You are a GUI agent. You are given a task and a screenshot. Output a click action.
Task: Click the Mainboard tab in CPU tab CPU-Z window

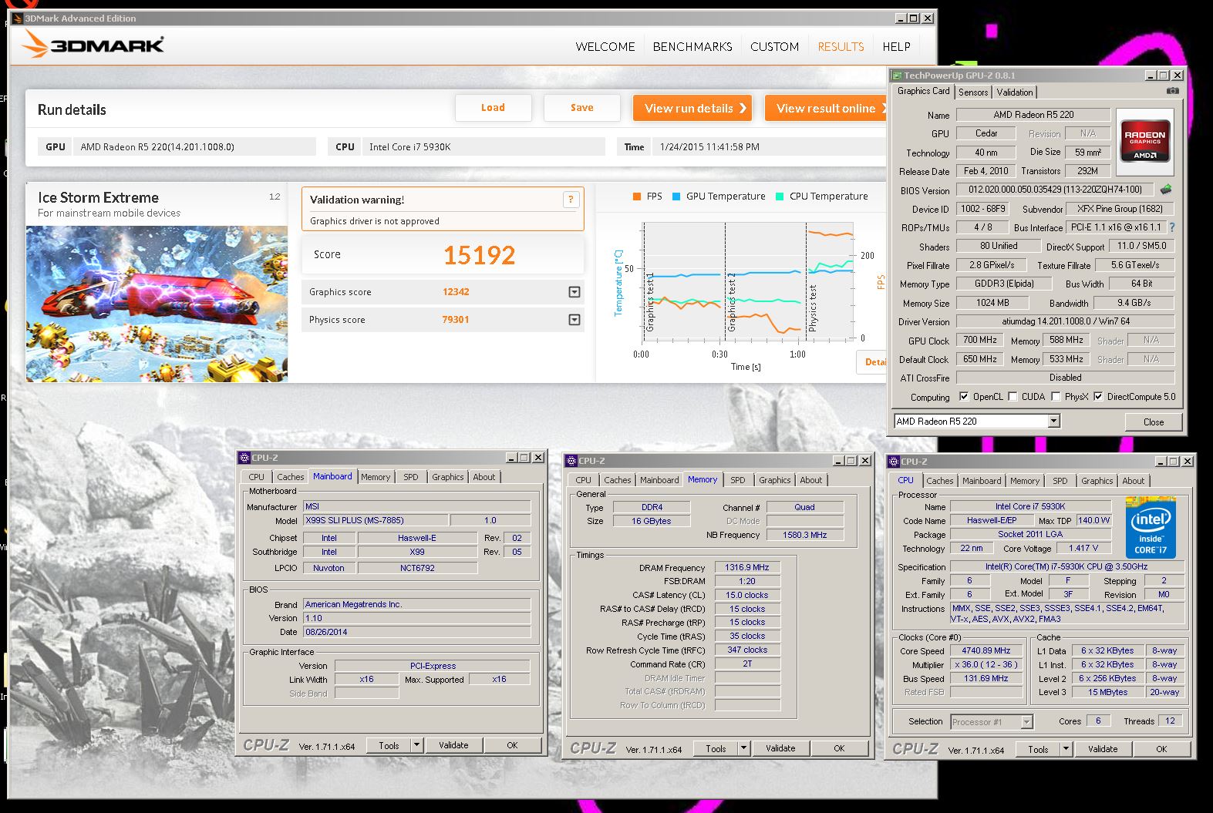pos(982,481)
